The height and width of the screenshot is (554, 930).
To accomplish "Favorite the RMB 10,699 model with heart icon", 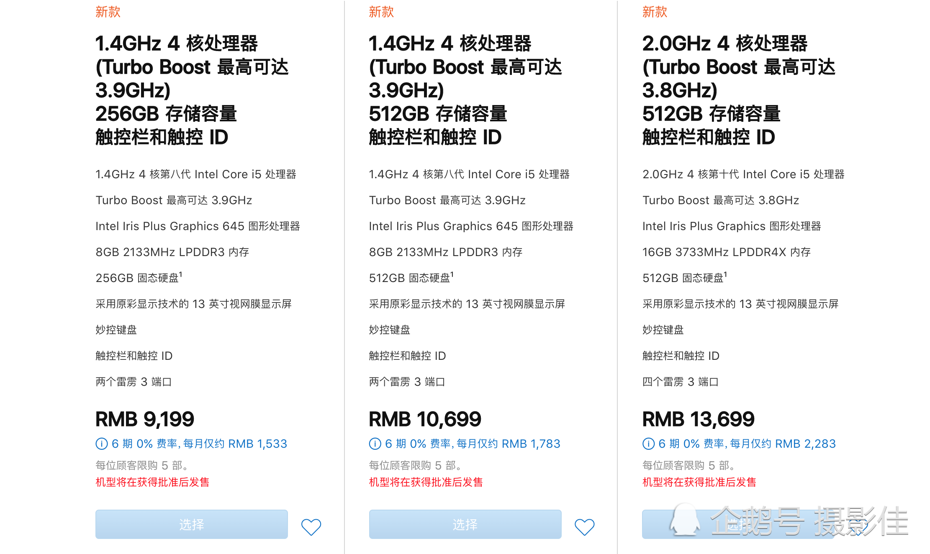I will point(584,526).
